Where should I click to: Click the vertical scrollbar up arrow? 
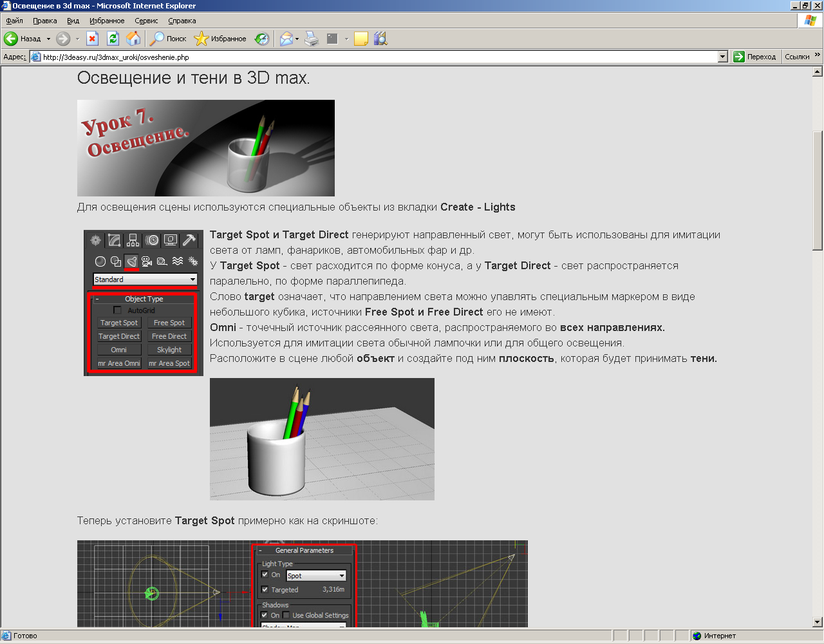click(x=818, y=71)
